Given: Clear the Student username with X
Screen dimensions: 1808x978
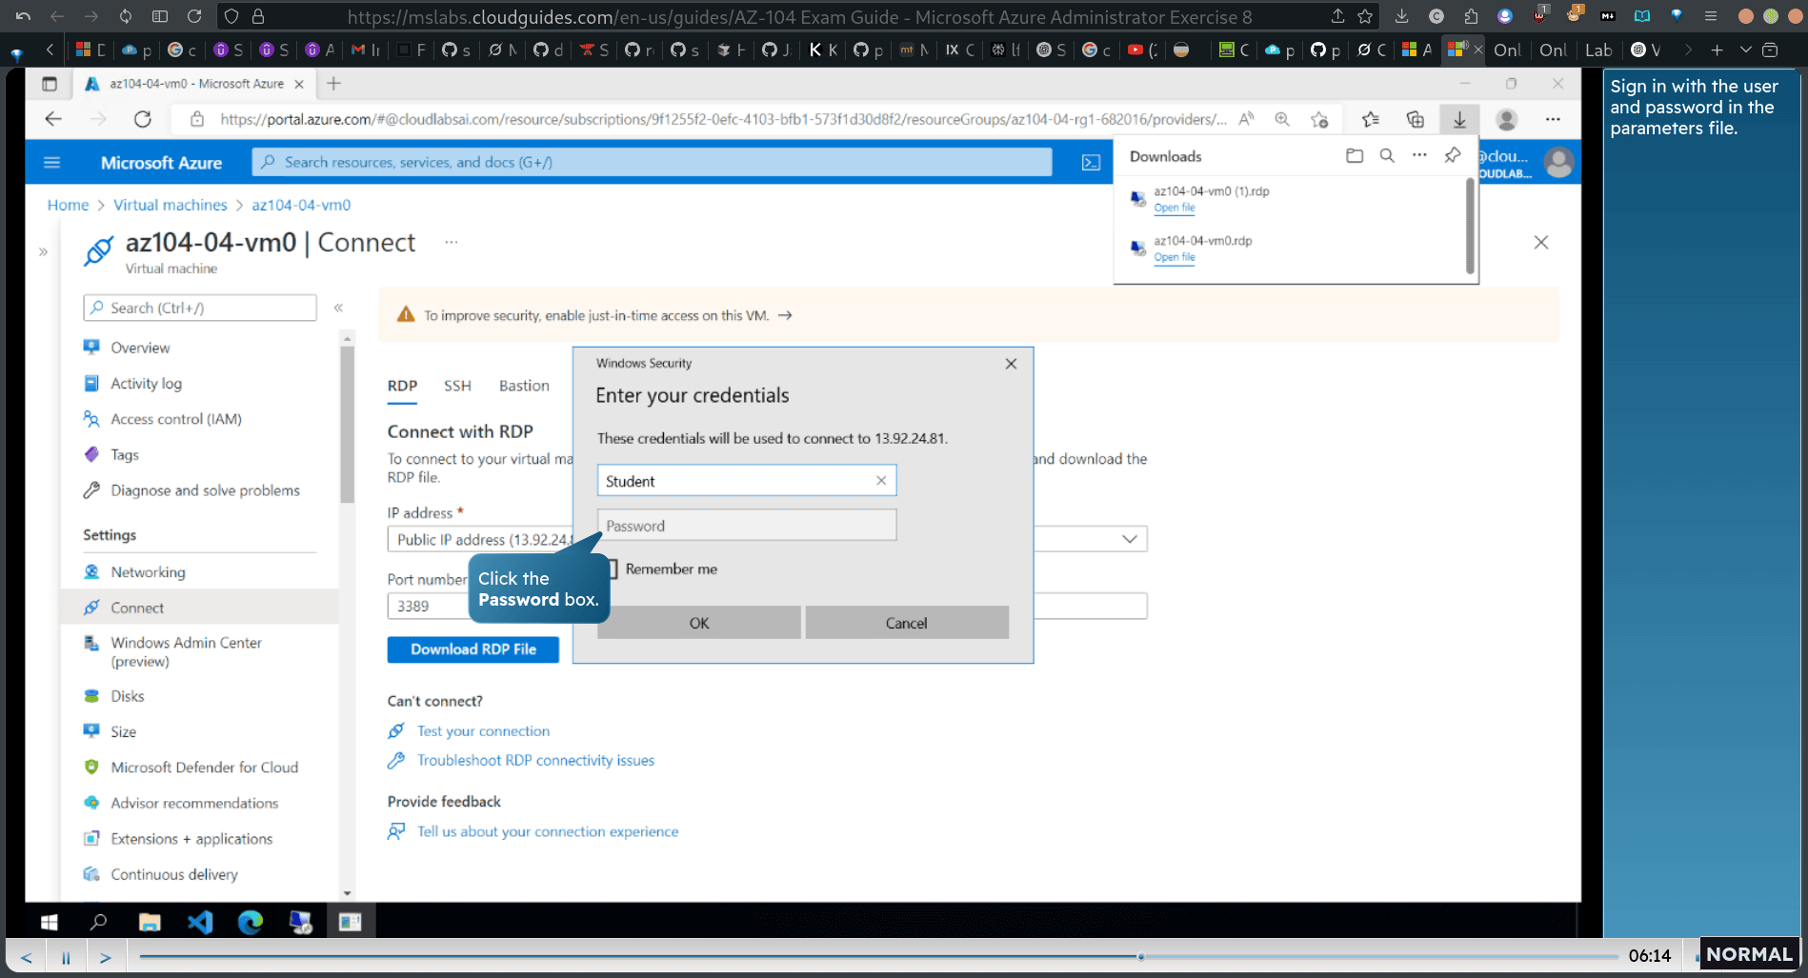Looking at the screenshot, I should 881,481.
